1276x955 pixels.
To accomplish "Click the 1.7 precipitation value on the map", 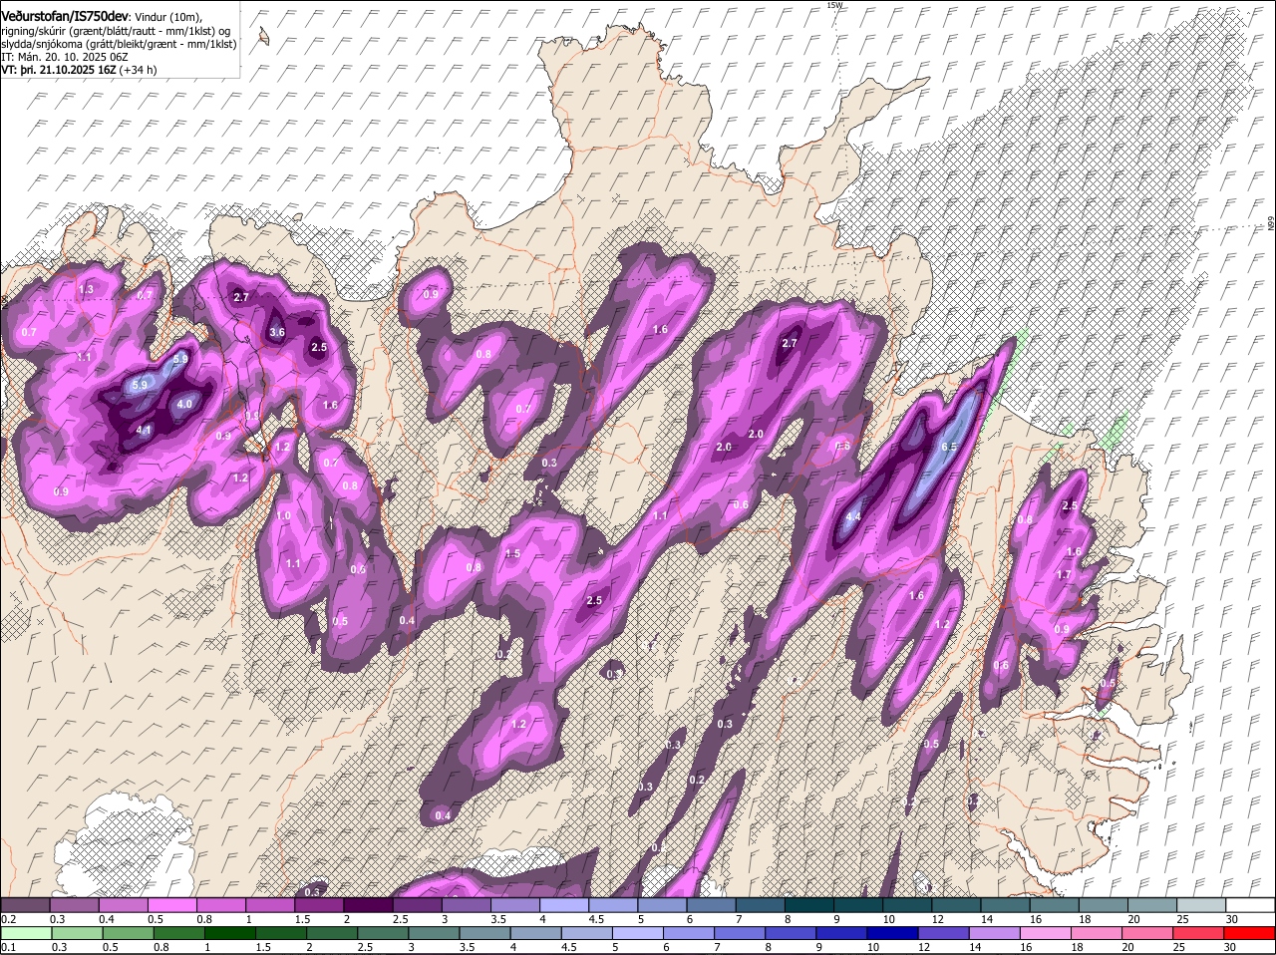I will tap(1064, 575).
